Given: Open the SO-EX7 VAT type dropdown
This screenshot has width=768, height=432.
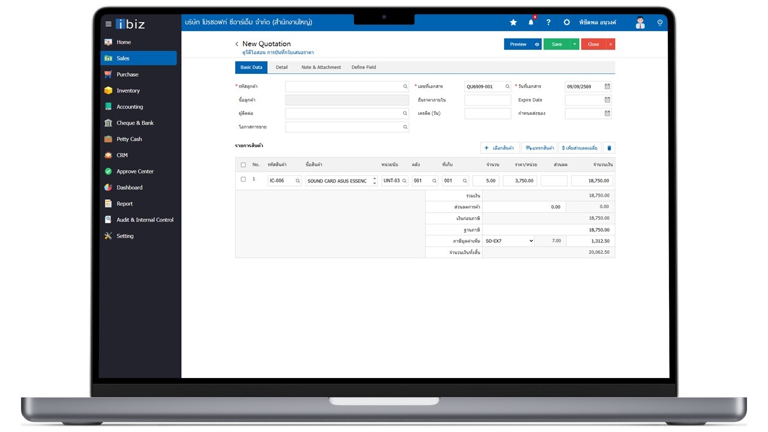Looking at the screenshot, I should (509, 241).
